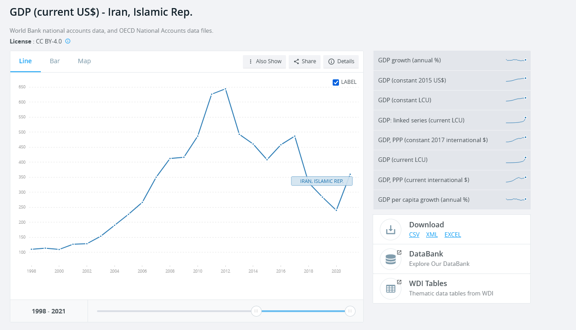Open GDP (constant LCU) indicator
The image size is (576, 330).
click(x=452, y=100)
